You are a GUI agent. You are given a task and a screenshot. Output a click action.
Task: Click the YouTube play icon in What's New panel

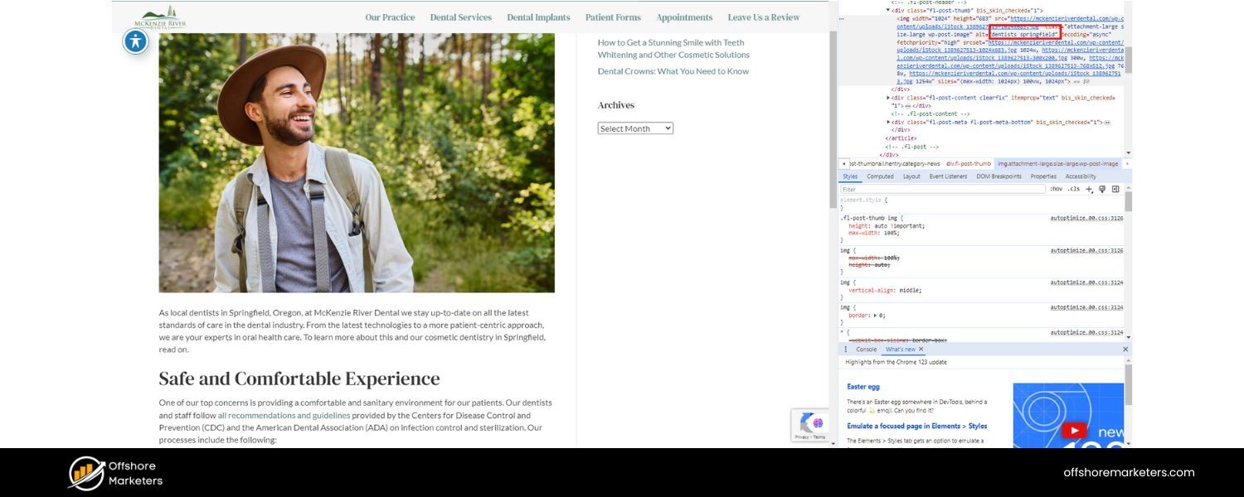pyautogui.click(x=1074, y=430)
